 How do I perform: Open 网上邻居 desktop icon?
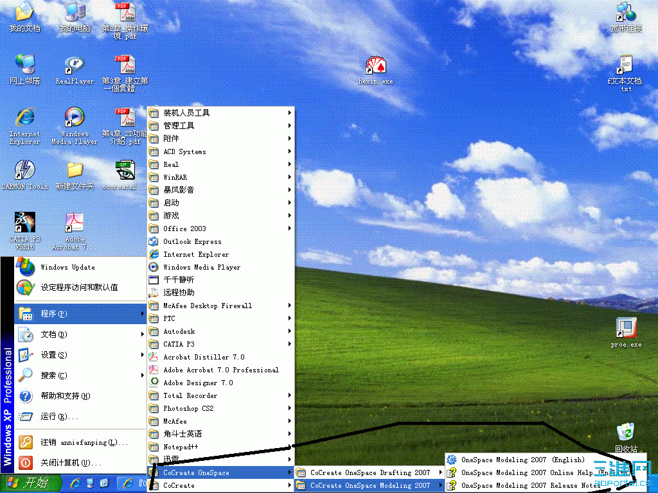(x=24, y=69)
